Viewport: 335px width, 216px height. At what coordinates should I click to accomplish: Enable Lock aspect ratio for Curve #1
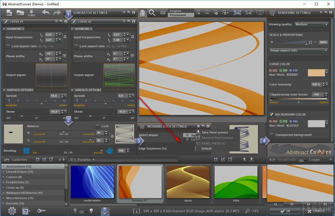point(8,46)
